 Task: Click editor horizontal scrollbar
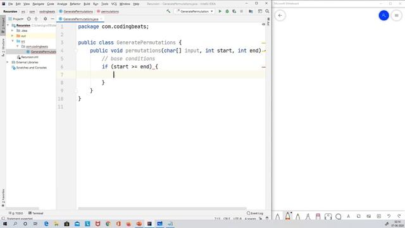[x=162, y=208]
